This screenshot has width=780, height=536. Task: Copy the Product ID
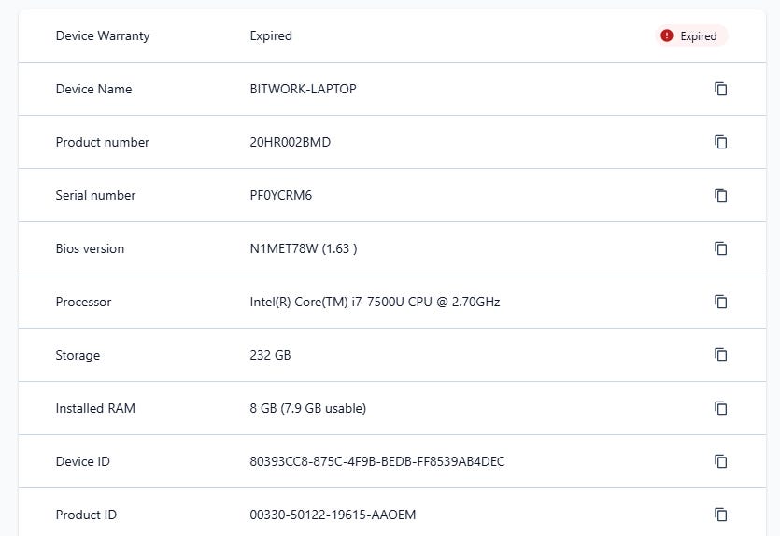(x=720, y=515)
